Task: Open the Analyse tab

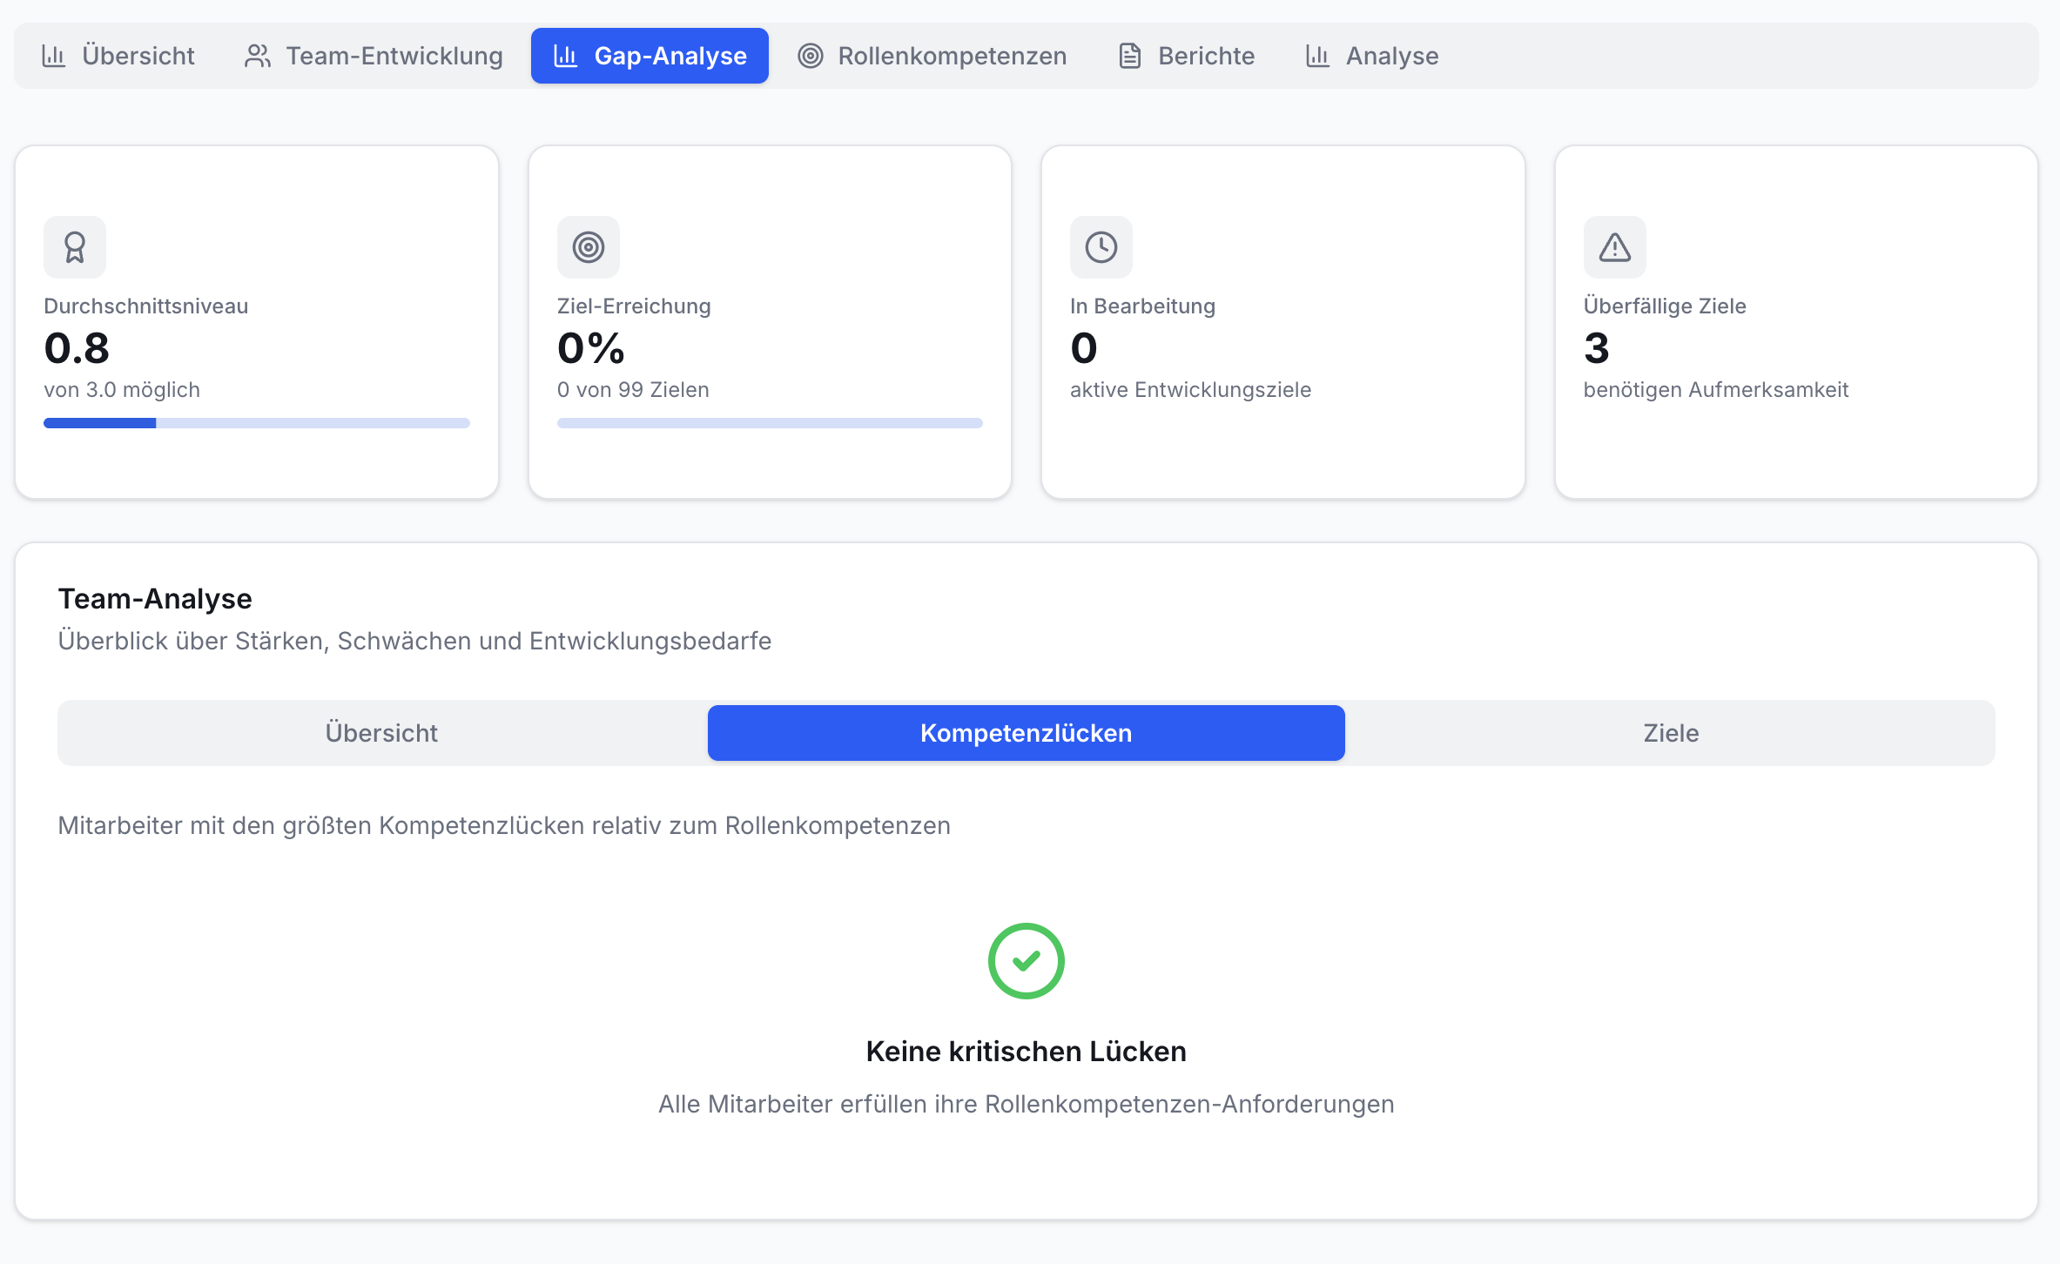Action: [1372, 56]
